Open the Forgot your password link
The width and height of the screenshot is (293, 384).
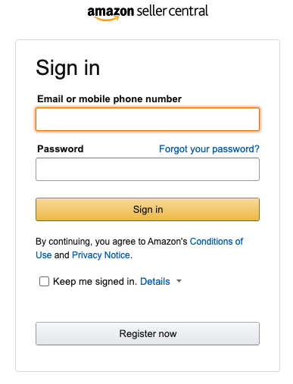click(x=209, y=149)
